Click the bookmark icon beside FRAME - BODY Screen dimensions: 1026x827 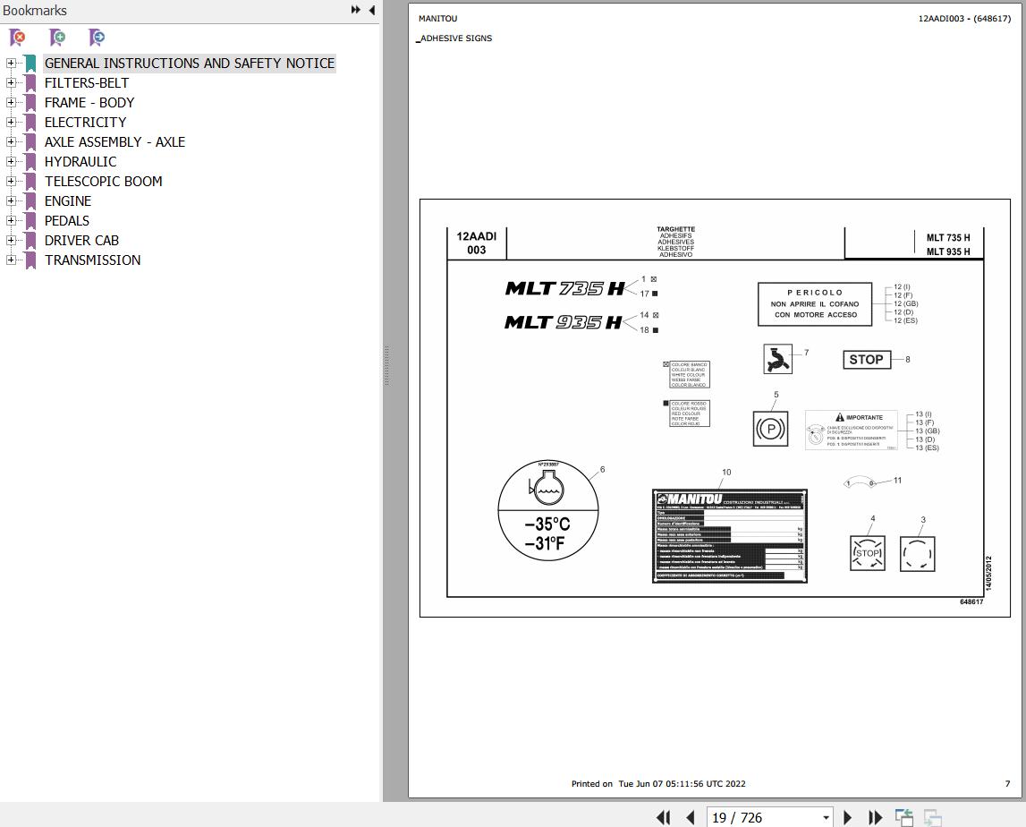point(30,103)
